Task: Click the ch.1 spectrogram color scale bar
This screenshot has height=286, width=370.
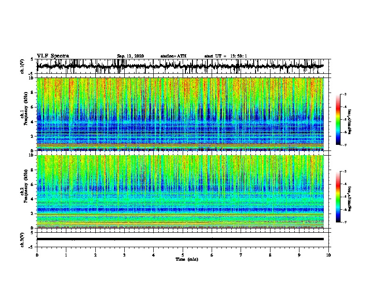Action: [x=338, y=120]
